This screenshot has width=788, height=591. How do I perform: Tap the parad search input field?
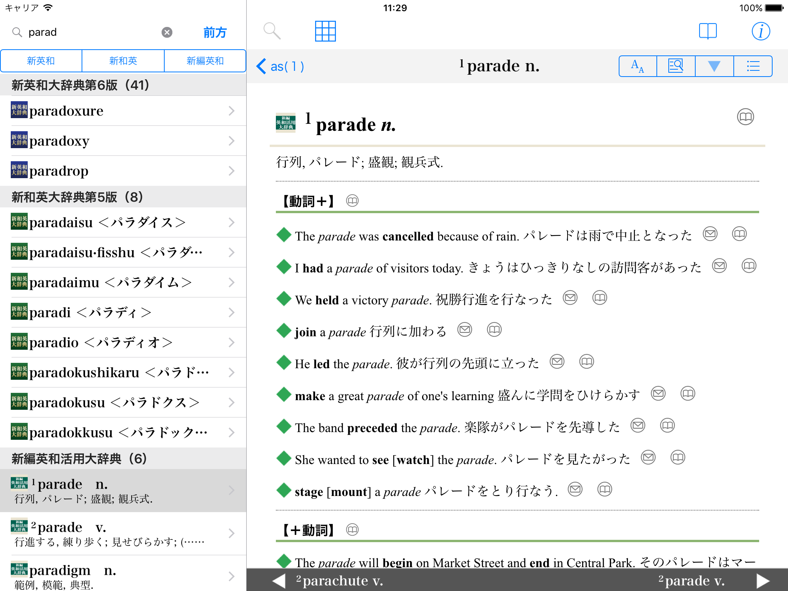92,32
